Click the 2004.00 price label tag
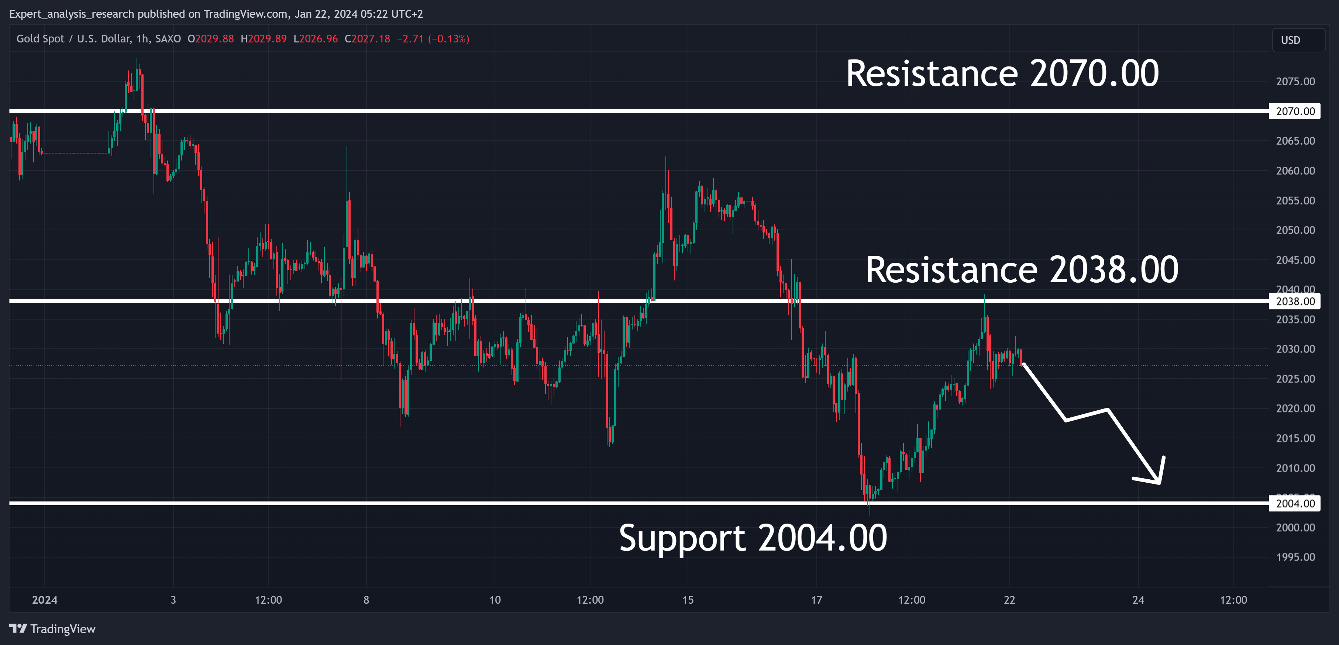 pyautogui.click(x=1295, y=503)
